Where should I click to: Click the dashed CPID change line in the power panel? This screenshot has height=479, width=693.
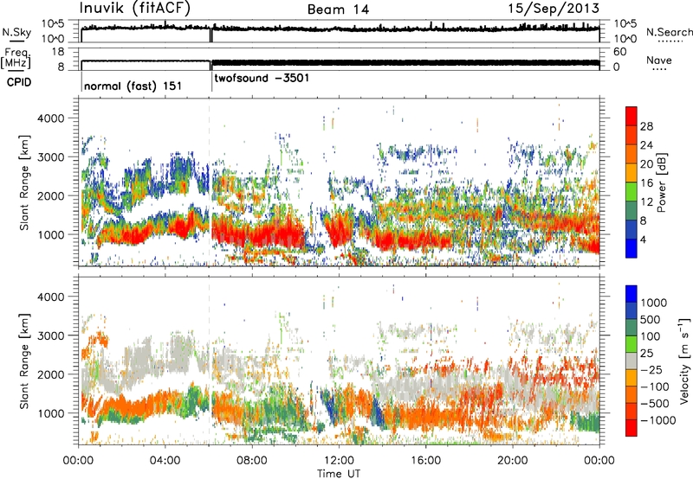click(209, 182)
